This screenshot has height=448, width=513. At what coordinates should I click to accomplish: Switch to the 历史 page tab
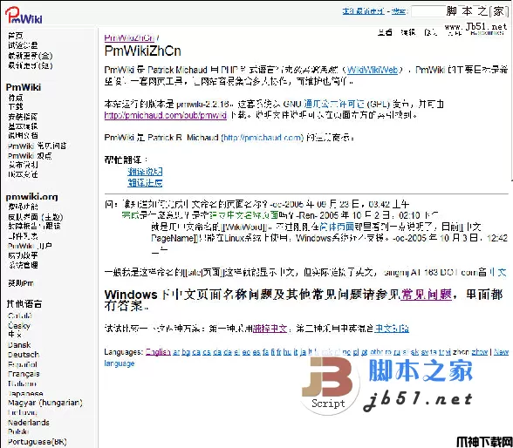pos(430,32)
